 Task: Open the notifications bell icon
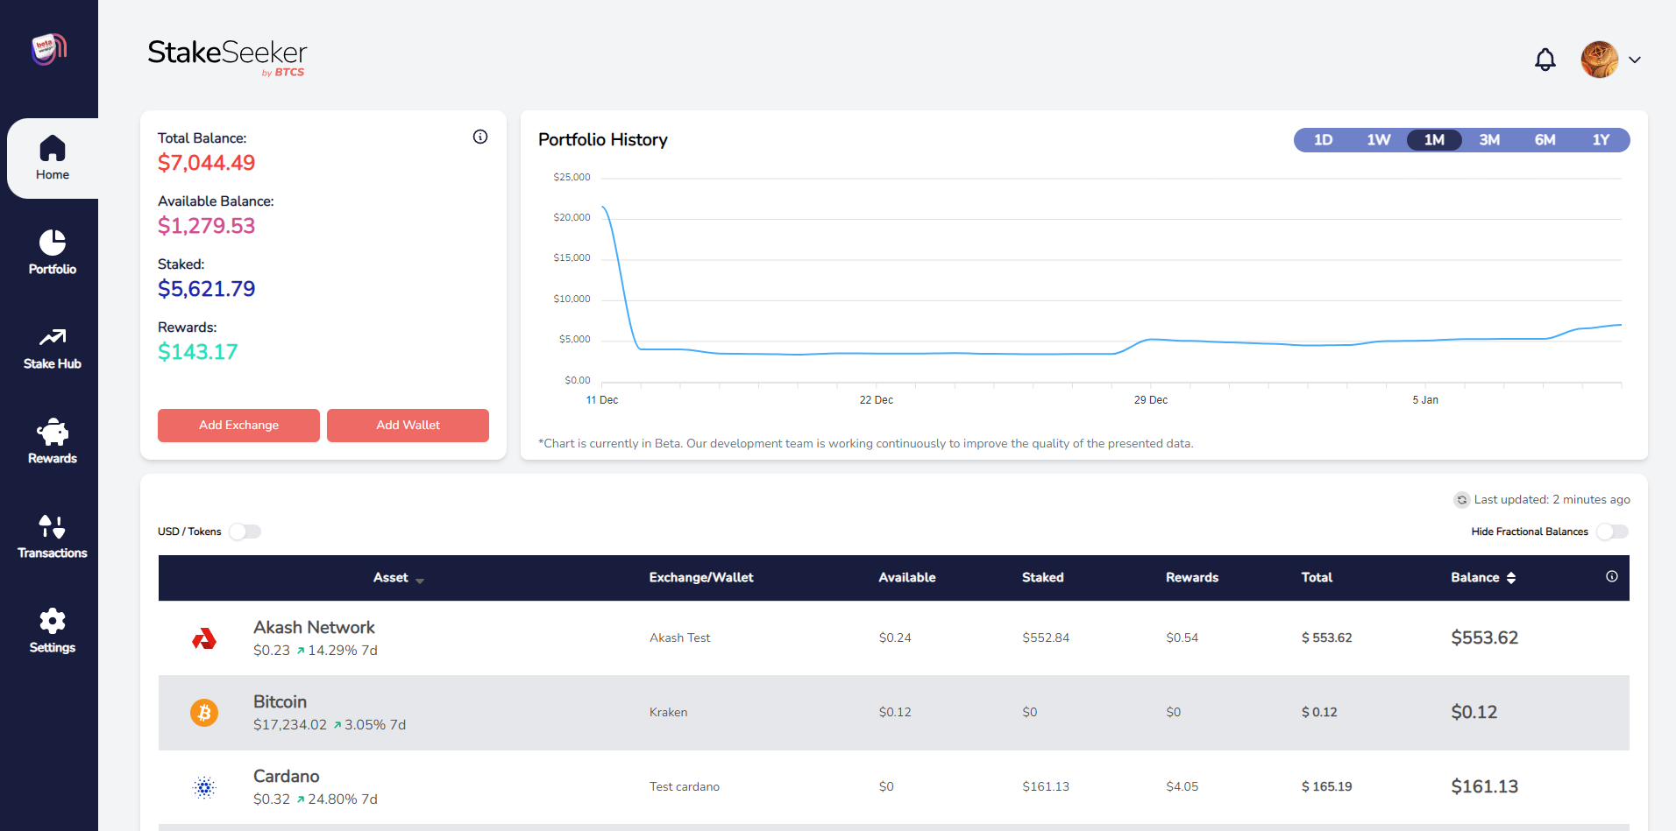point(1545,60)
